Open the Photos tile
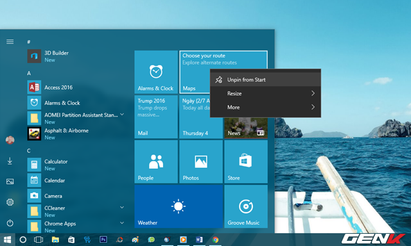411x246 pixels. click(x=201, y=161)
